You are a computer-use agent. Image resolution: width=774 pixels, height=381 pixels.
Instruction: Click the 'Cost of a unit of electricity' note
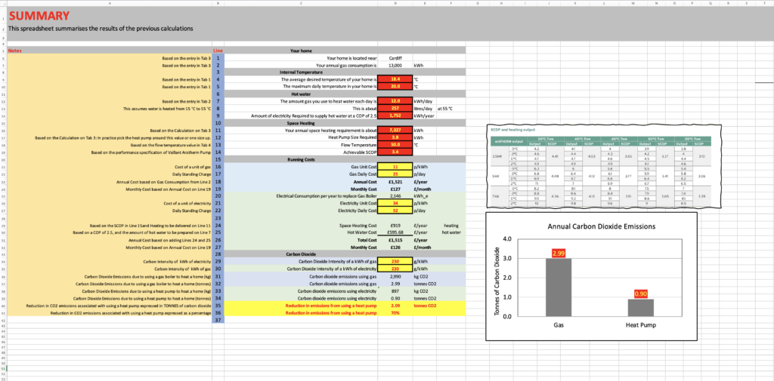(x=187, y=203)
